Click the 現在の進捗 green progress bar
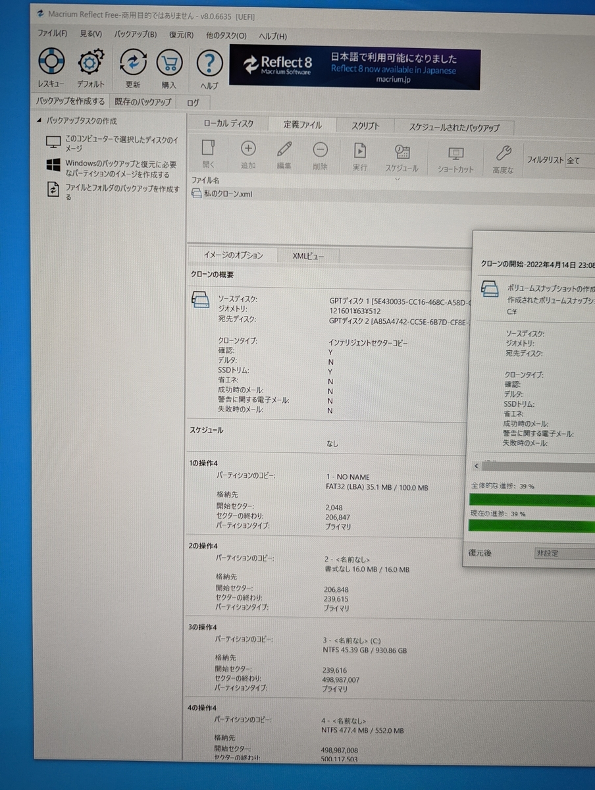Viewport: 595px width, 790px height. point(532,526)
